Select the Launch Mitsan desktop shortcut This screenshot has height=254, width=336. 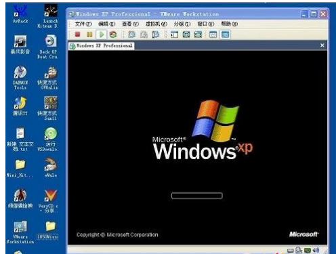coord(50,16)
